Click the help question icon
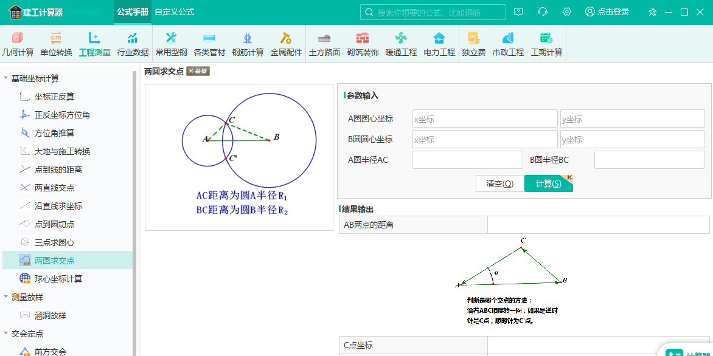 pyautogui.click(x=518, y=12)
